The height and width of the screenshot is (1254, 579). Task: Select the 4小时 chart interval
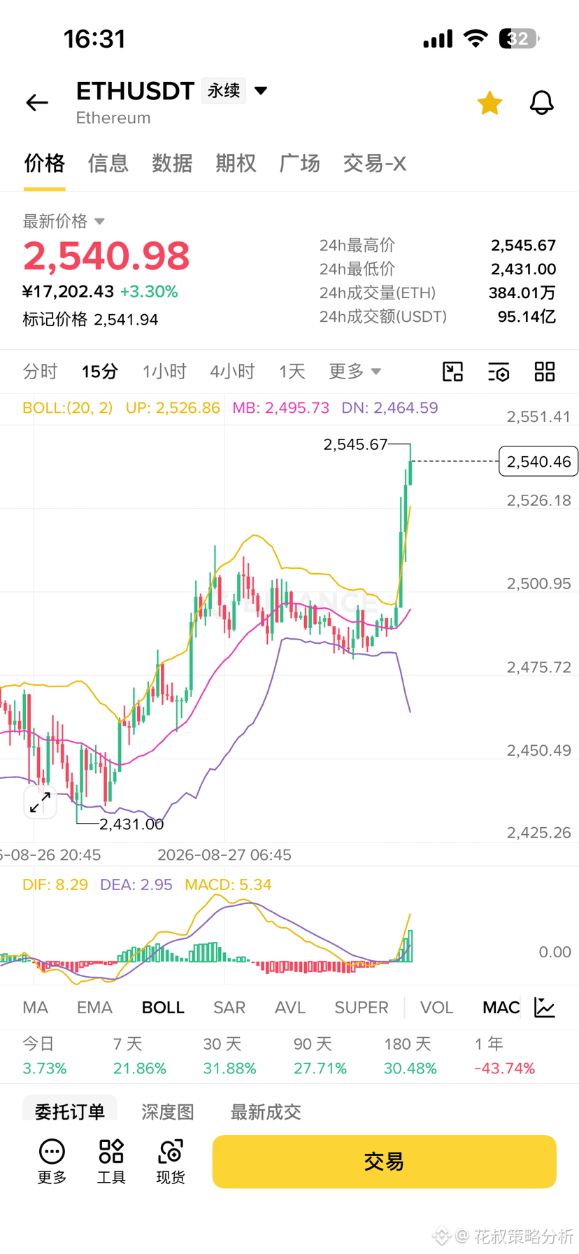click(232, 372)
